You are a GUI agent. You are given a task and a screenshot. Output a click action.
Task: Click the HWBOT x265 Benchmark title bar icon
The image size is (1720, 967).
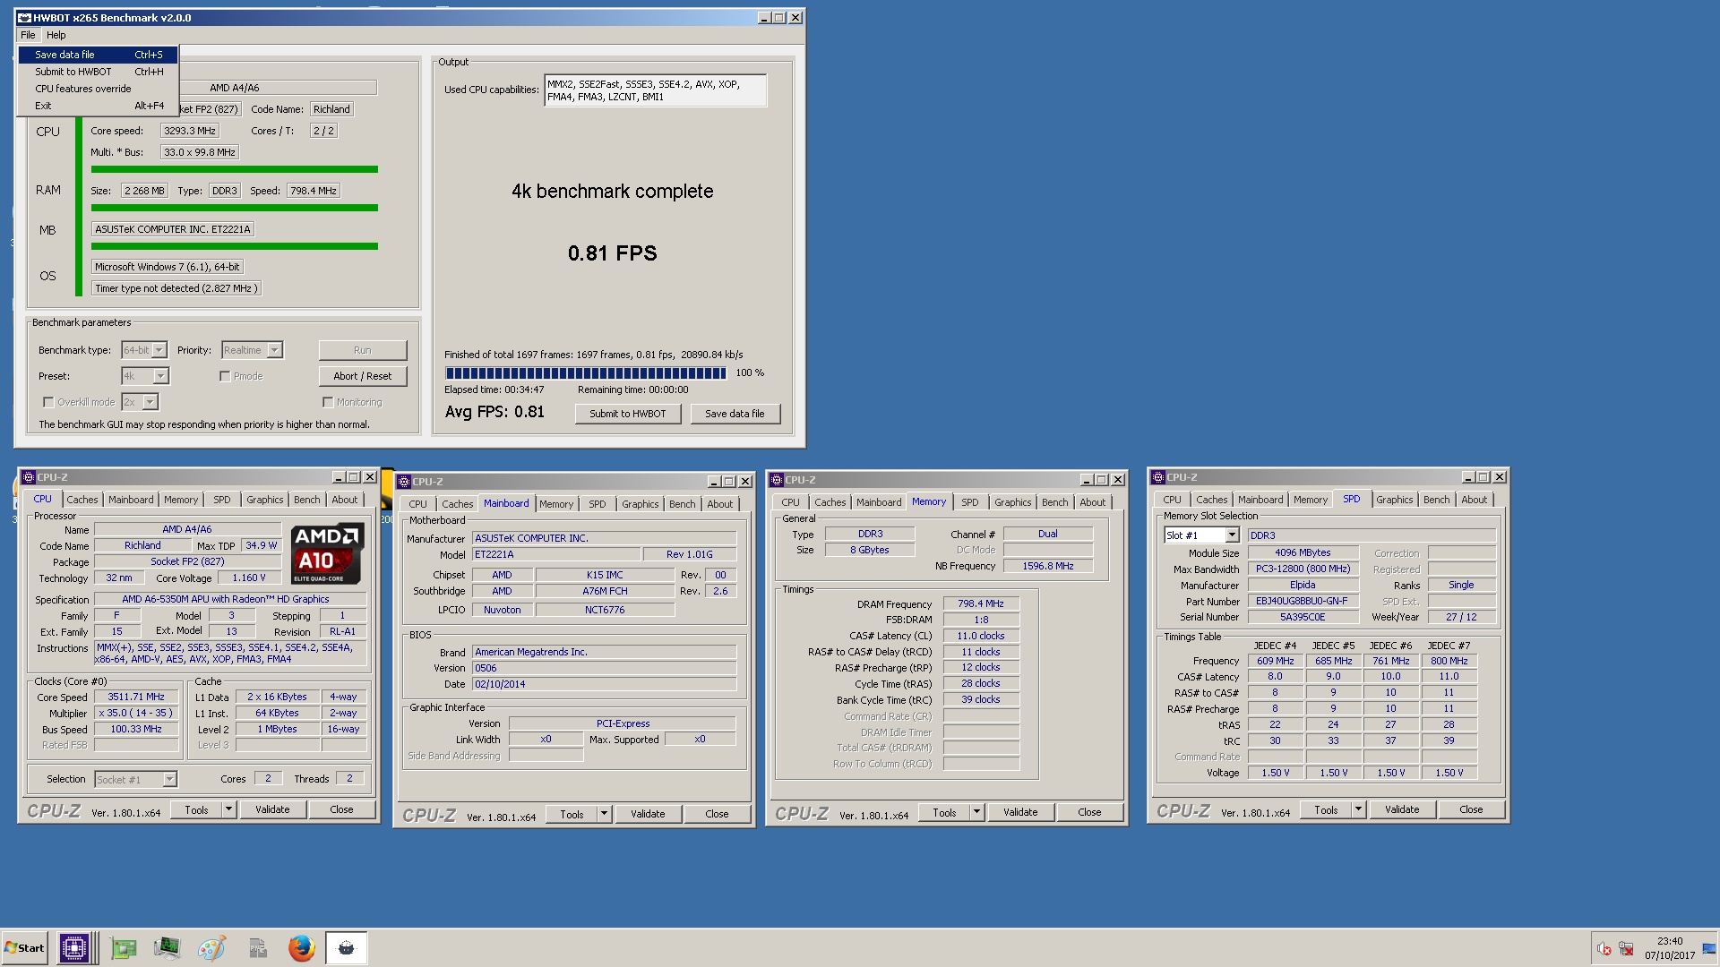(24, 18)
